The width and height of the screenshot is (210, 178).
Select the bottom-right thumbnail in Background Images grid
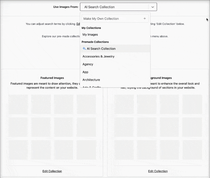click(192, 149)
